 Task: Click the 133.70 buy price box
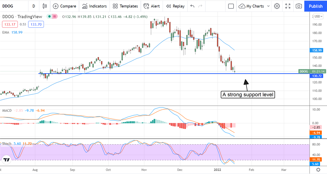36,25
